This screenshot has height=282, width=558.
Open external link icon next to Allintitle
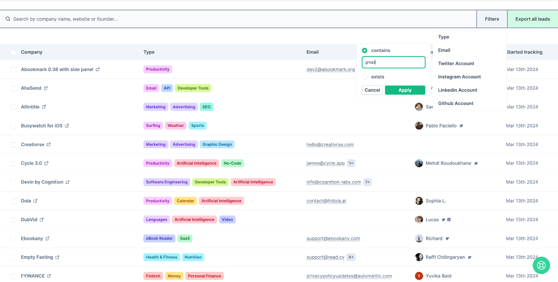(44, 107)
